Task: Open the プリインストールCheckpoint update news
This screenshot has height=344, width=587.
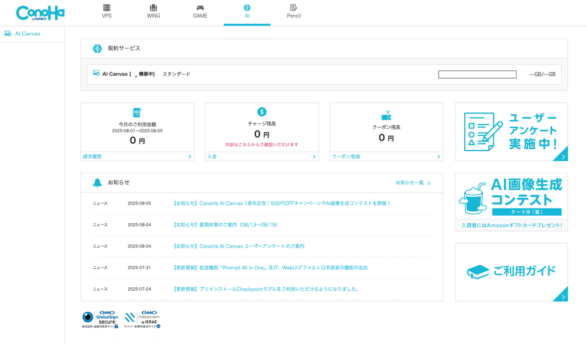Action: click(267, 289)
